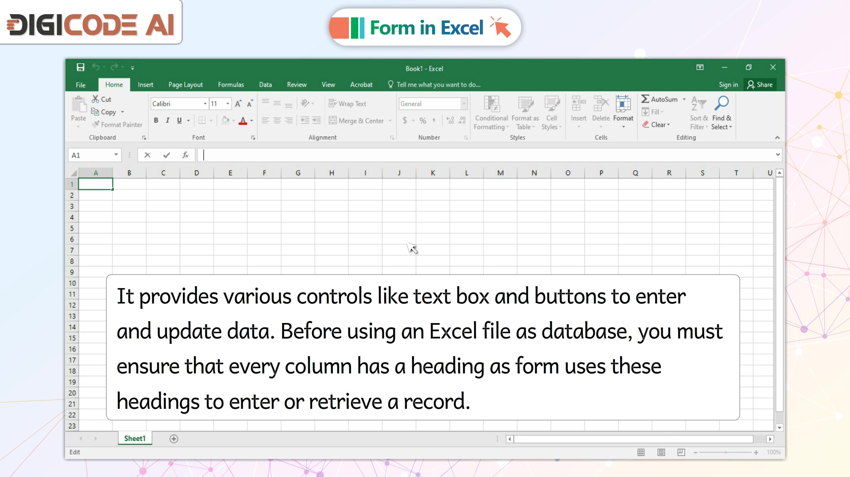This screenshot has height=477, width=850.
Task: Click Wrap Text button
Action: coord(348,104)
